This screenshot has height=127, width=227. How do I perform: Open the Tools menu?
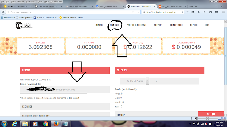(40, 1)
